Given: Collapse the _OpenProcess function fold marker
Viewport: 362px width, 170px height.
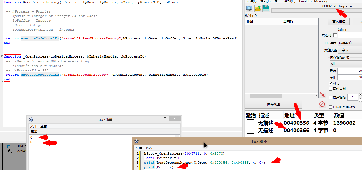Looking at the screenshot, I should (x=2, y=56).
